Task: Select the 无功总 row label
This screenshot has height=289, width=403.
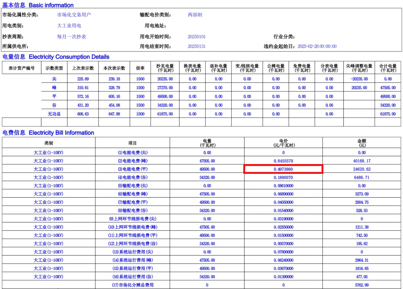Action: click(54, 114)
